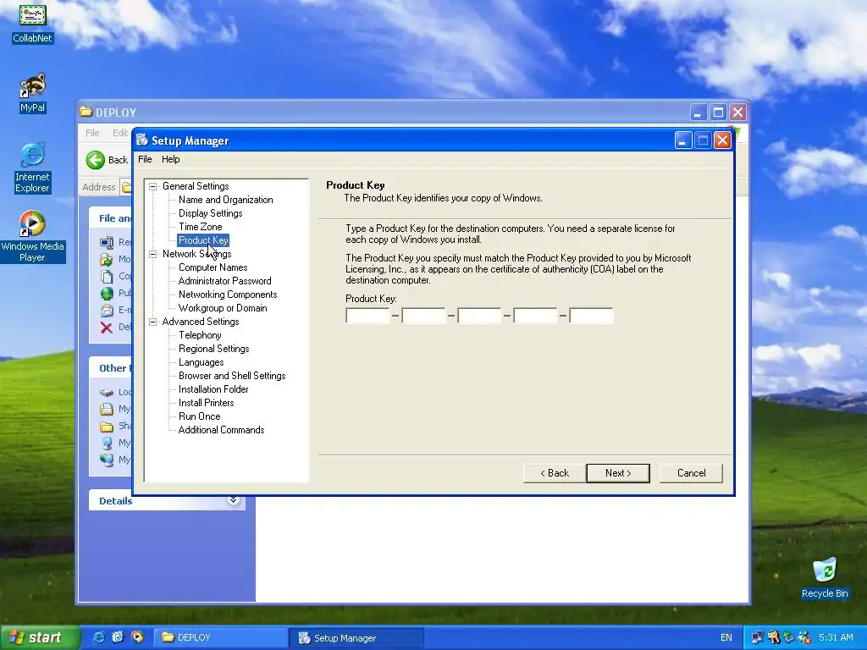Select Name and Organization in tree

point(225,200)
